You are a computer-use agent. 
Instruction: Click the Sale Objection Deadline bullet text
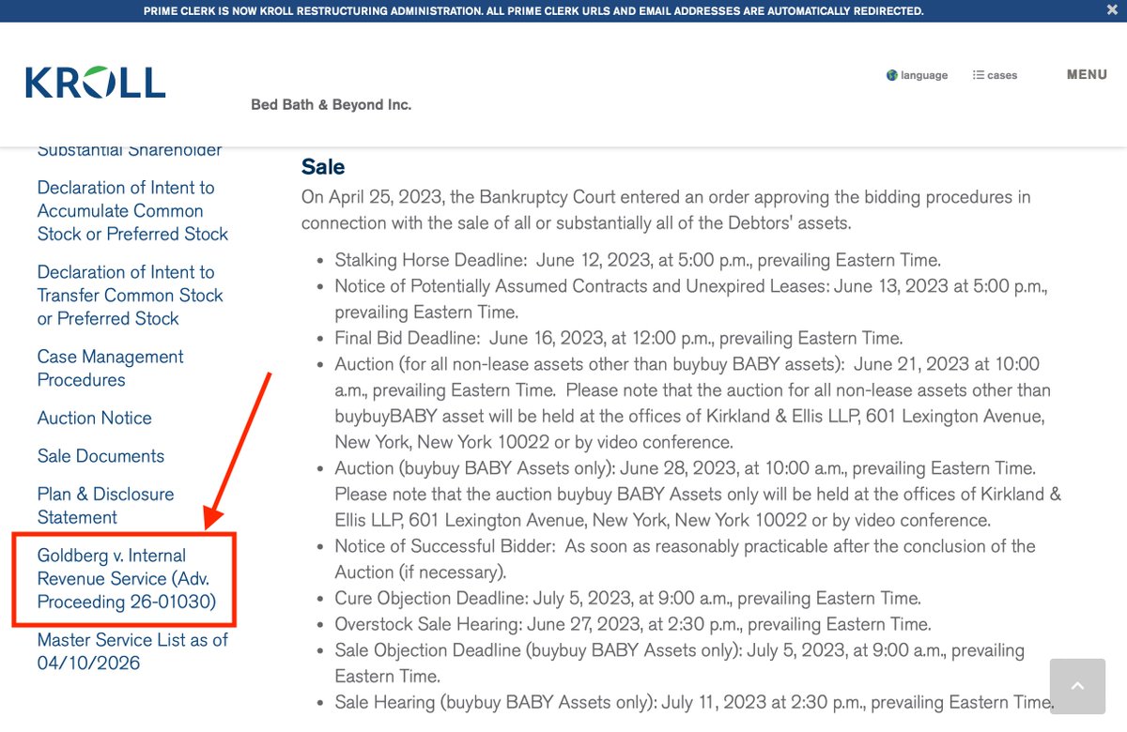679,663
